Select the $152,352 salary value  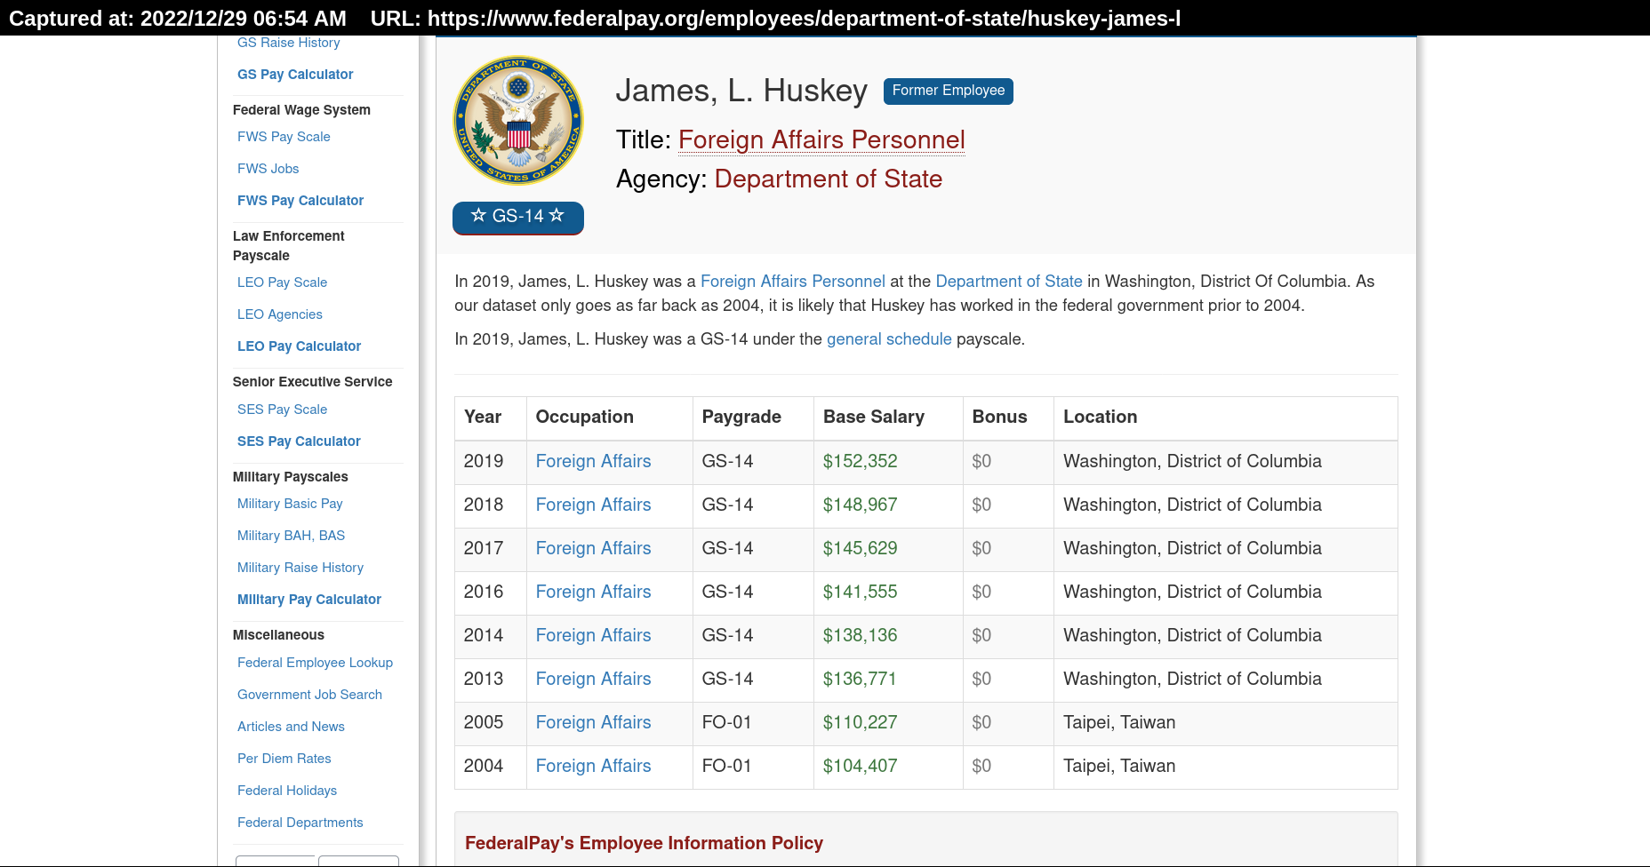[x=860, y=462]
